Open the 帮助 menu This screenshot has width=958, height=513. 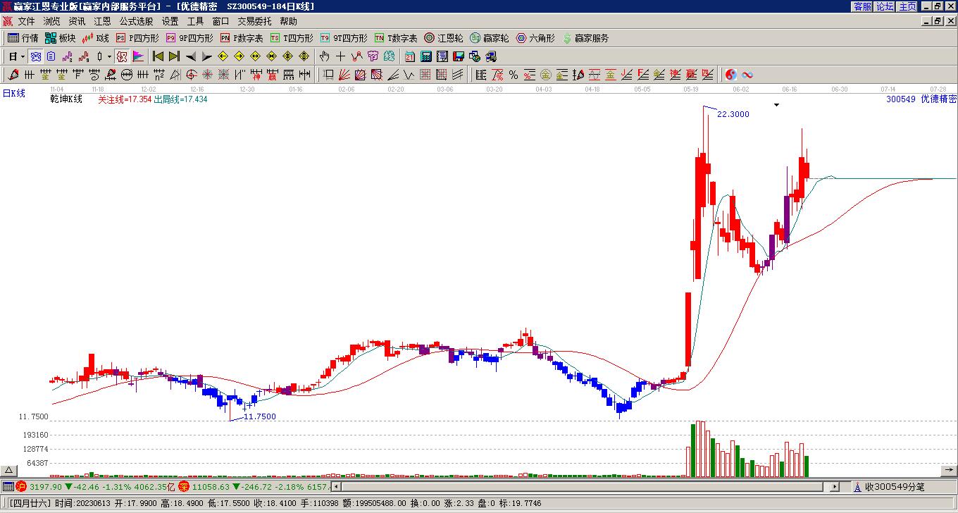[288, 21]
